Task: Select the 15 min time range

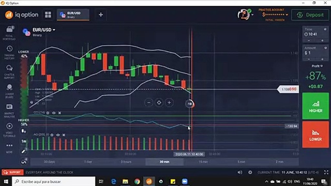Action: point(203,162)
